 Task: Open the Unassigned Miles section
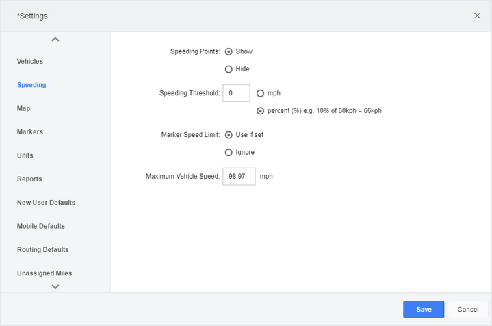click(44, 273)
